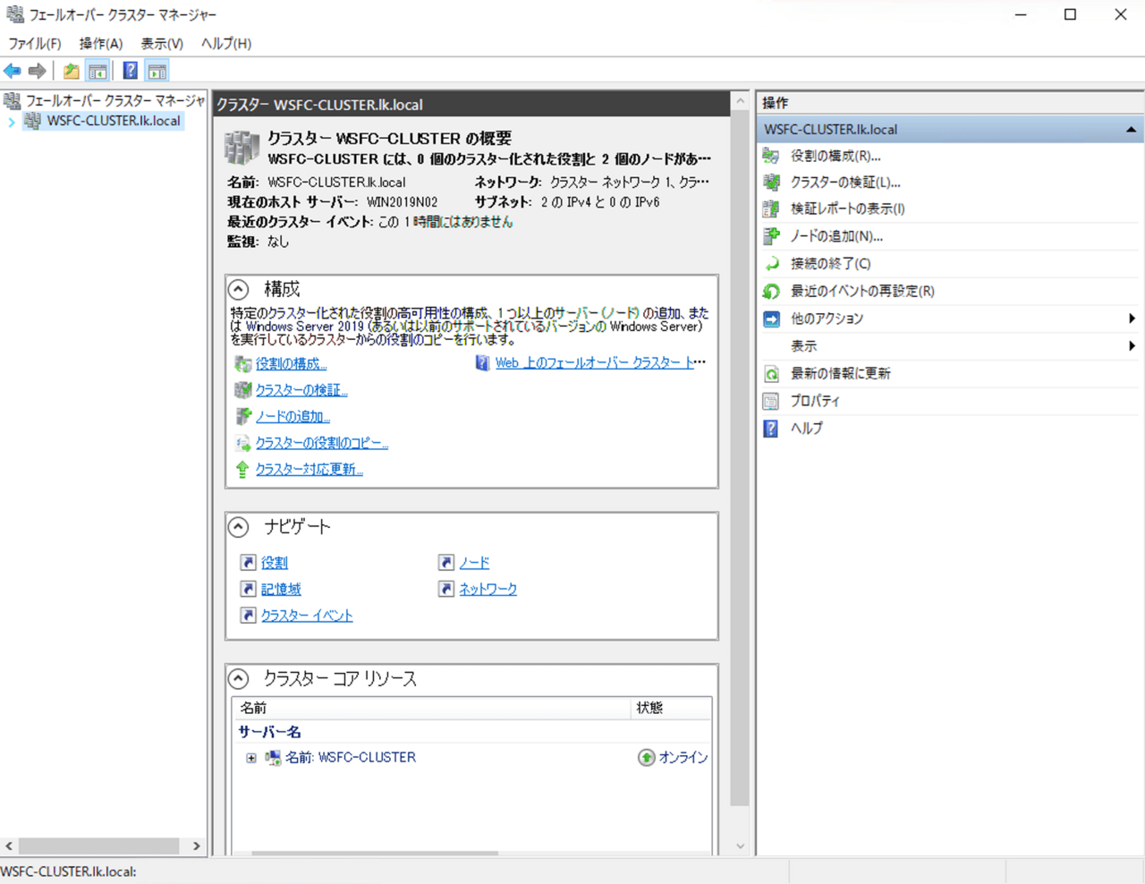Click the ノード link under ナビゲート

click(x=474, y=563)
